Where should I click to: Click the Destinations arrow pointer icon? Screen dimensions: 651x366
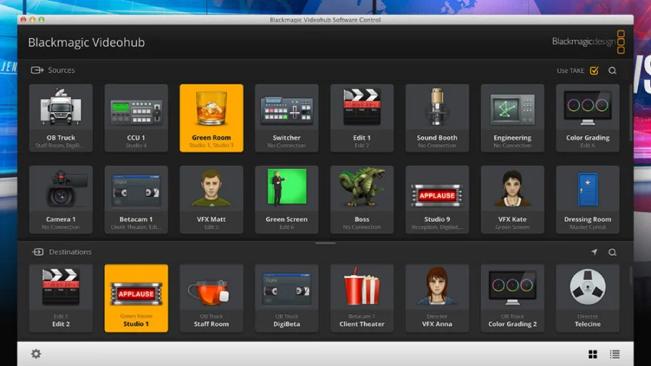point(594,253)
